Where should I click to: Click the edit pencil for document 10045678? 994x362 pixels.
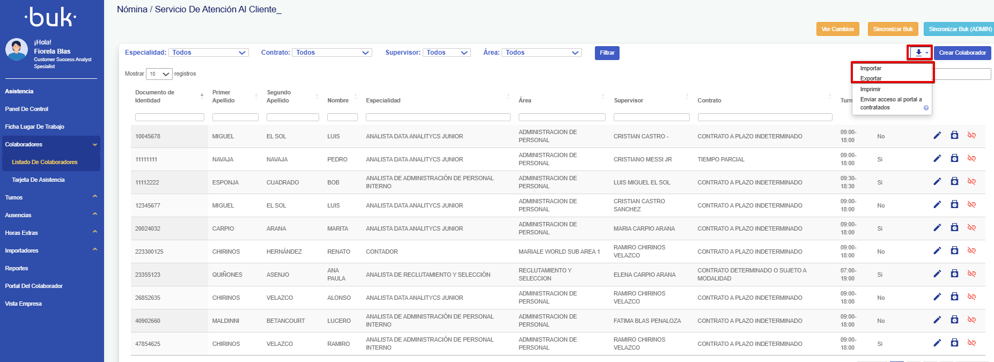pos(937,136)
